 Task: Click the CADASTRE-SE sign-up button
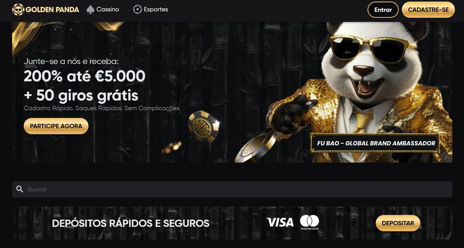point(428,10)
